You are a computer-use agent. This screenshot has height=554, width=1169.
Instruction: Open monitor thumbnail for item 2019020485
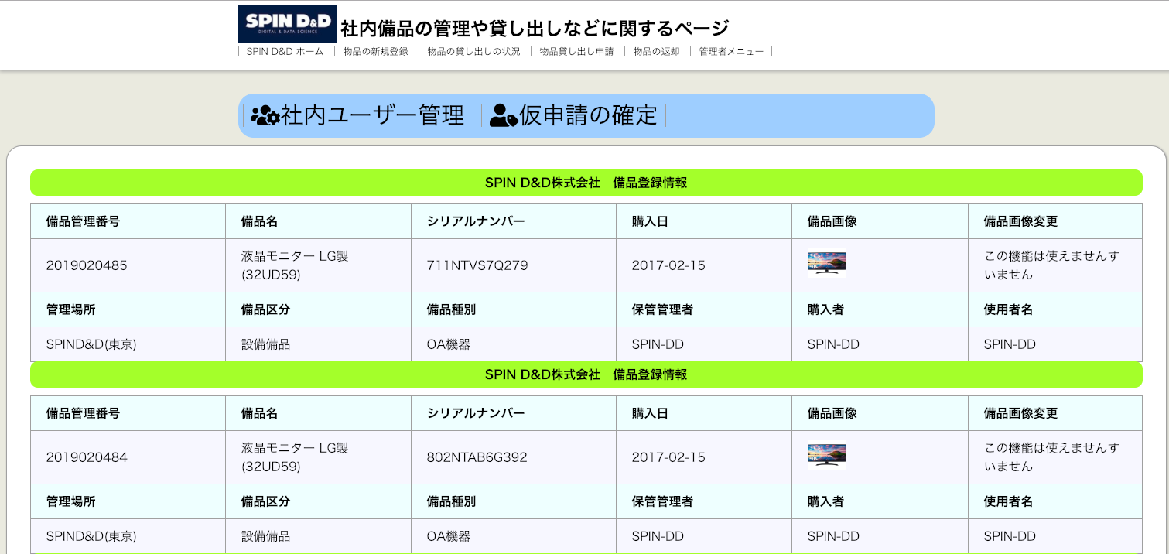826,265
